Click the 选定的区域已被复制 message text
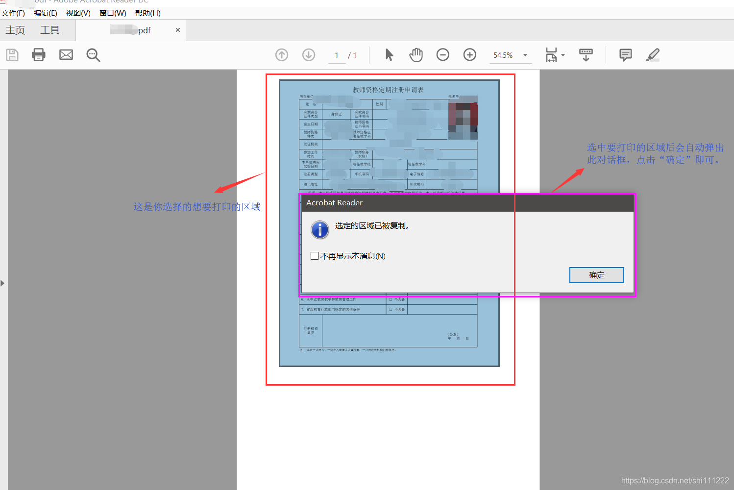734x490 pixels. click(x=372, y=226)
